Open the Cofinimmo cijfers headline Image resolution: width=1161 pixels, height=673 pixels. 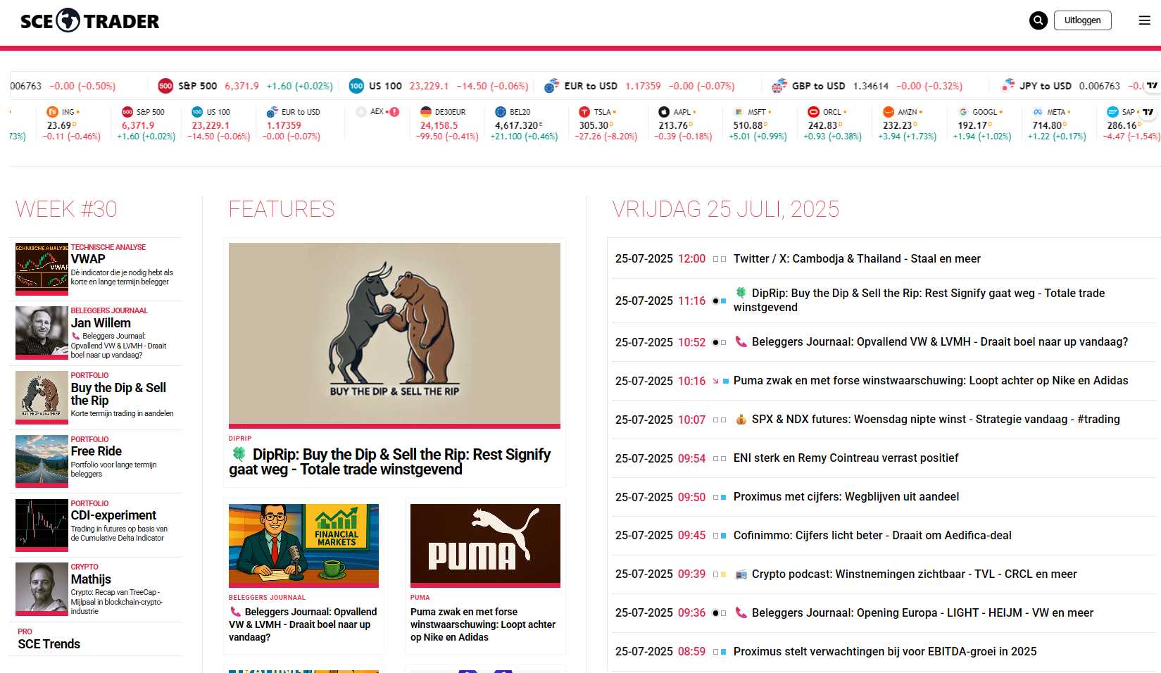(872, 536)
